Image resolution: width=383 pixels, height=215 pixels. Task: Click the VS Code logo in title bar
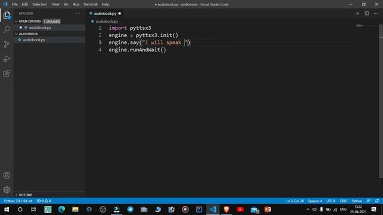5,4
